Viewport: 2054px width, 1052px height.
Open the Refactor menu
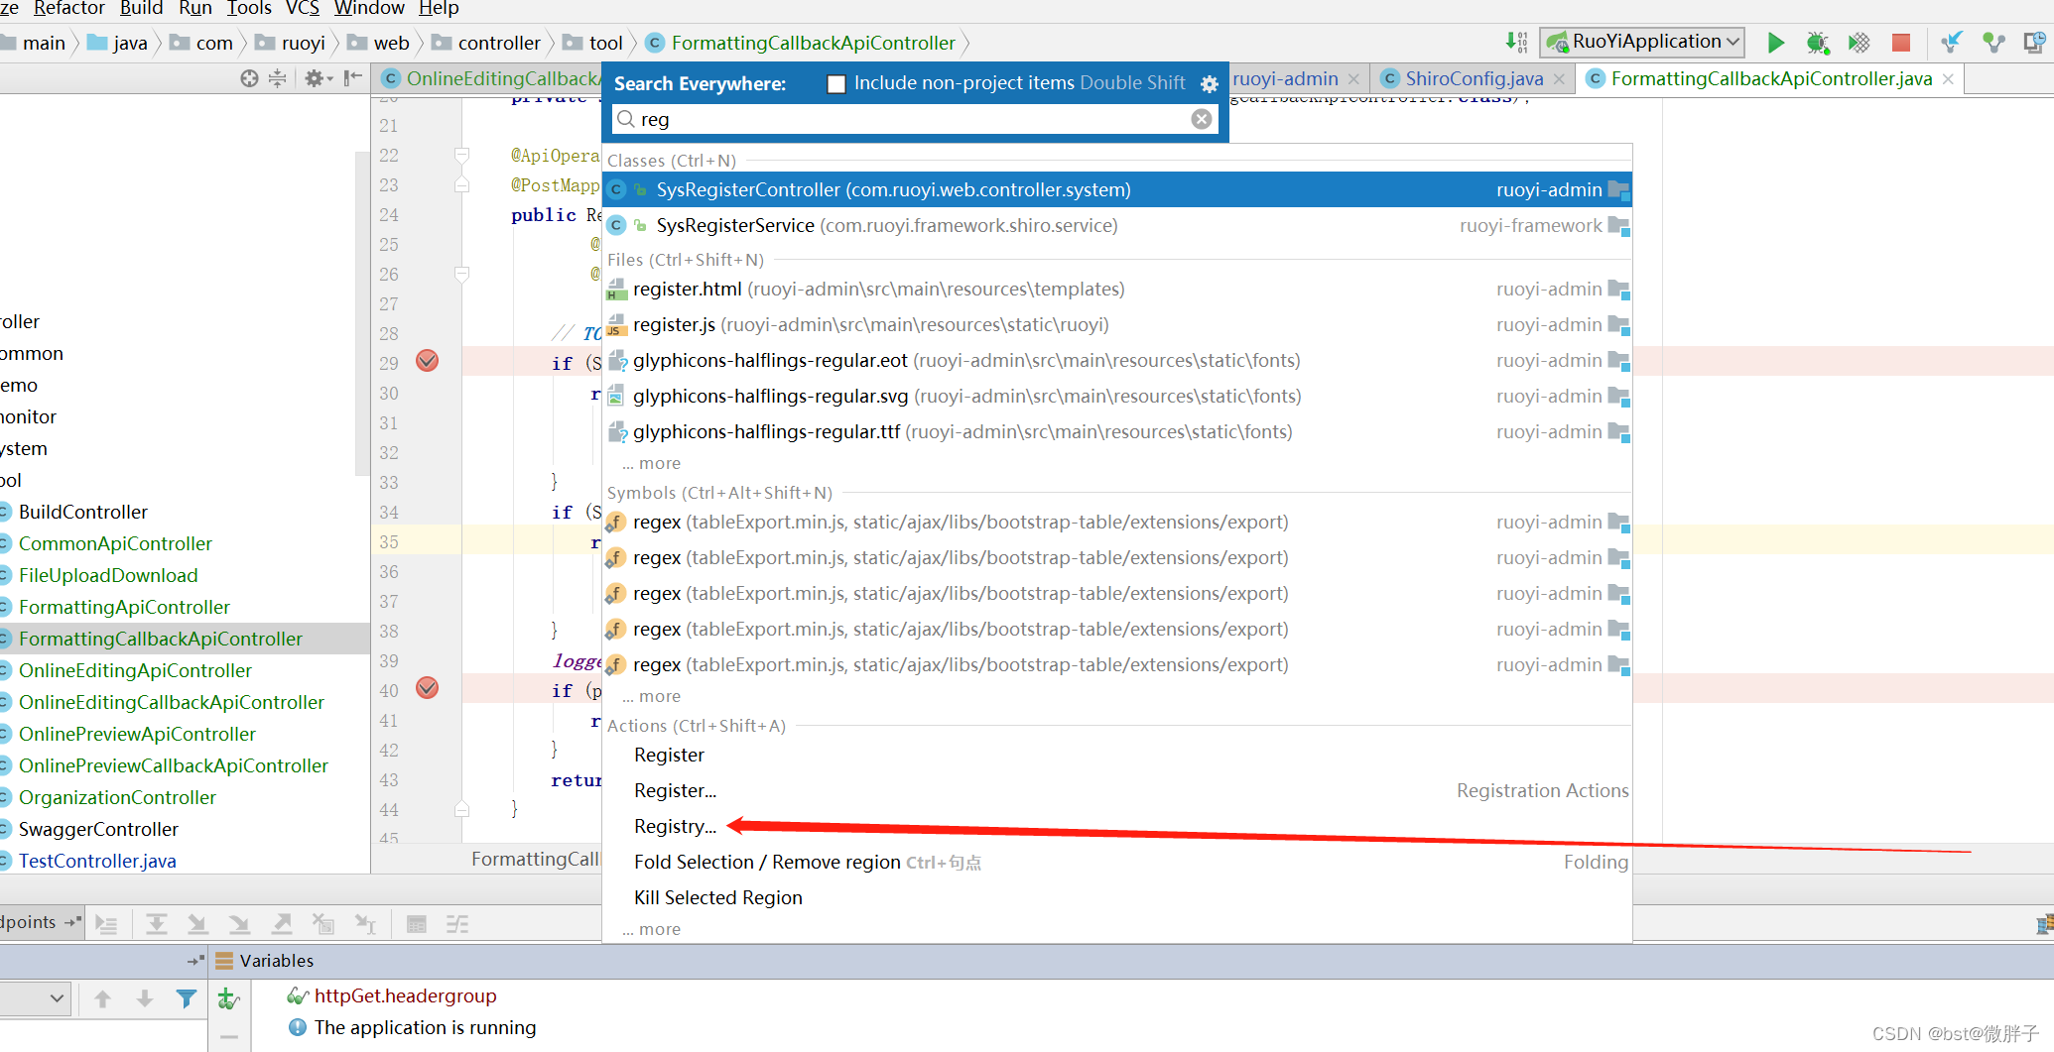point(68,9)
